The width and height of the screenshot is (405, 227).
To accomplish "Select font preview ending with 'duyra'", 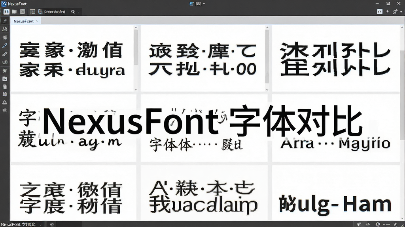I will (x=72, y=59).
